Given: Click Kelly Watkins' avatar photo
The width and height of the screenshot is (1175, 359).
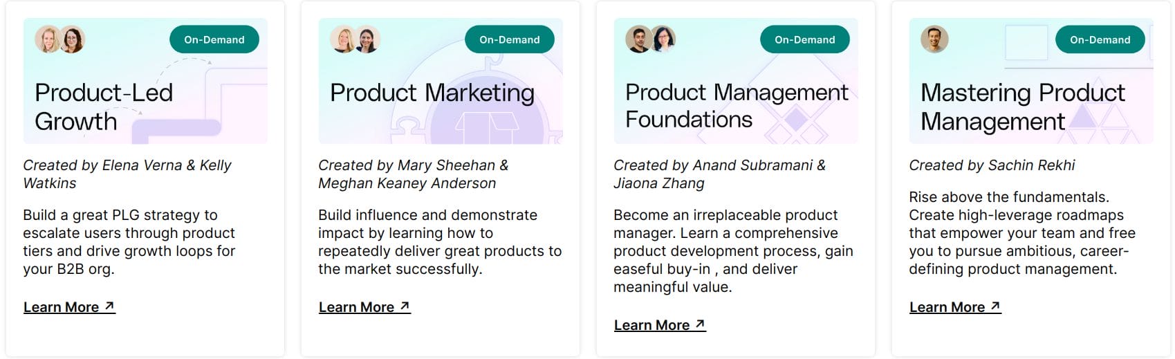Looking at the screenshot, I should tap(72, 39).
